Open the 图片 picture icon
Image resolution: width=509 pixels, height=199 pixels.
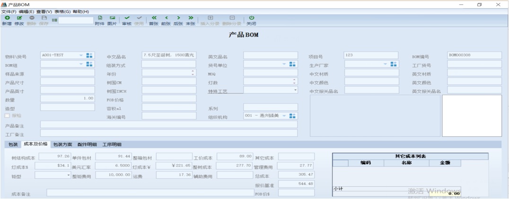pyautogui.click(x=112, y=18)
